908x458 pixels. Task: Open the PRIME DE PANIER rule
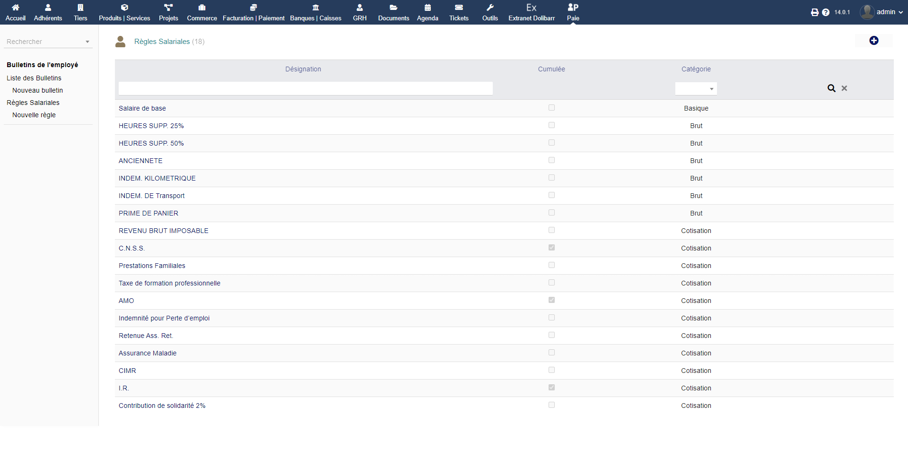tap(148, 213)
